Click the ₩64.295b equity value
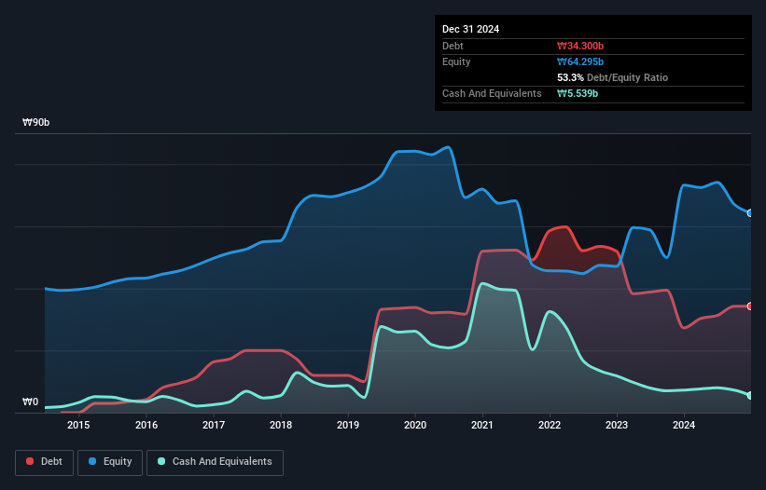Screen dimensions: 766x490 click(x=580, y=61)
